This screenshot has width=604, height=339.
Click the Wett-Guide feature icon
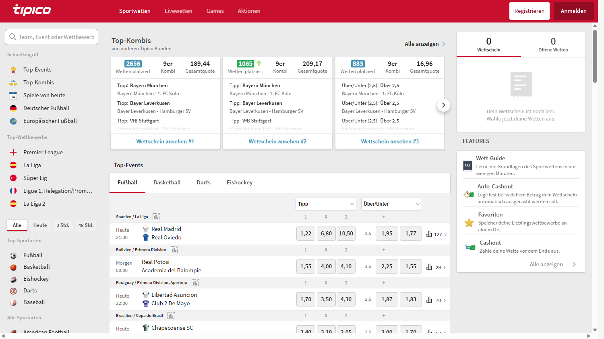[x=467, y=165]
